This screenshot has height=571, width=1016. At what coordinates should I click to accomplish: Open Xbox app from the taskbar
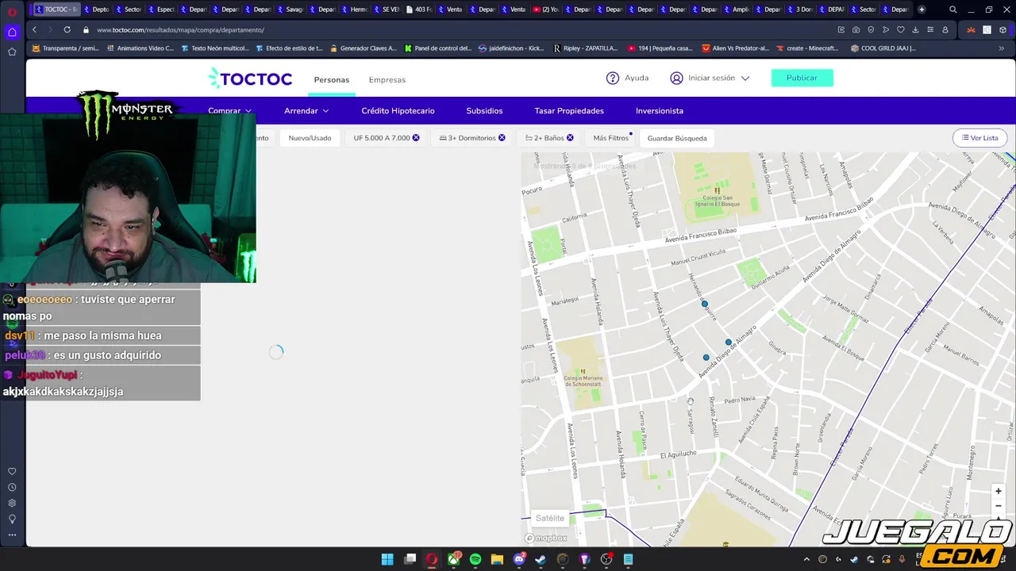click(453, 559)
